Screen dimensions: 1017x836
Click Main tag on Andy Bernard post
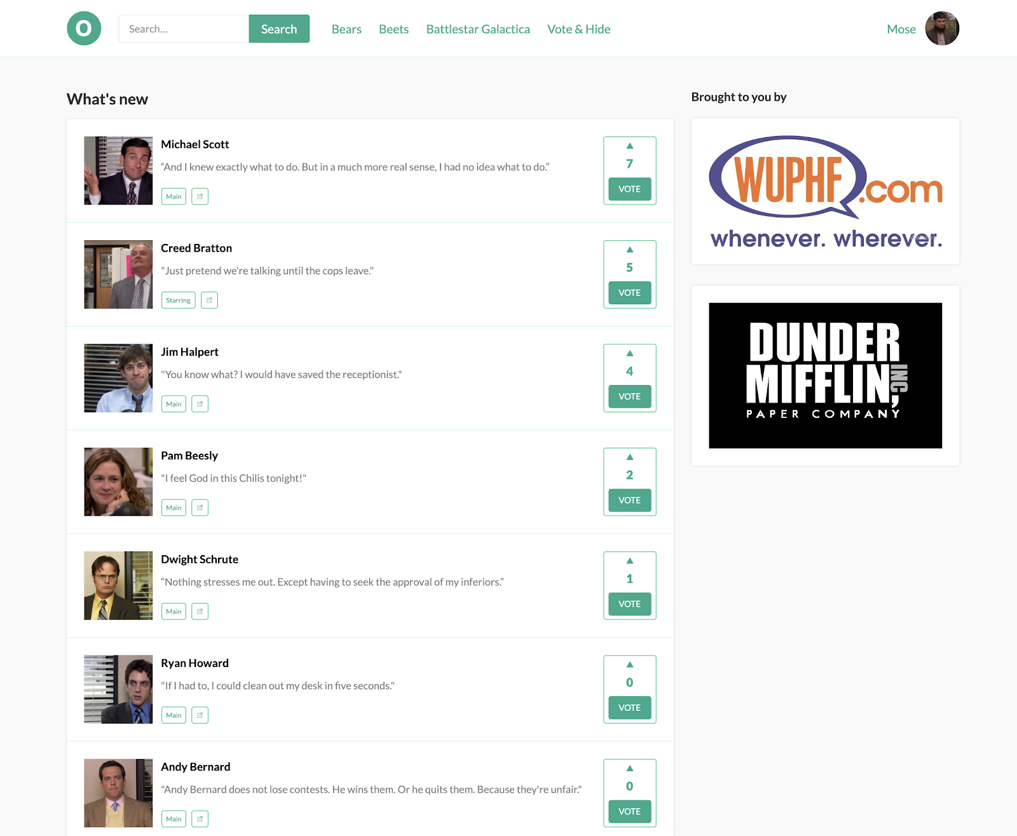pos(174,819)
